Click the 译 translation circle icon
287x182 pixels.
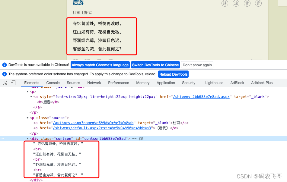click(x=225, y=3)
